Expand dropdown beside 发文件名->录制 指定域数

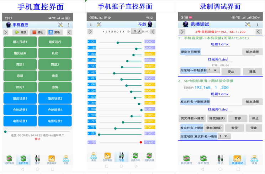tap(224, 136)
